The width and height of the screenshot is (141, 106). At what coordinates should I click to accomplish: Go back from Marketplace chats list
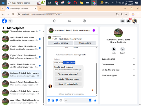tap(4, 28)
